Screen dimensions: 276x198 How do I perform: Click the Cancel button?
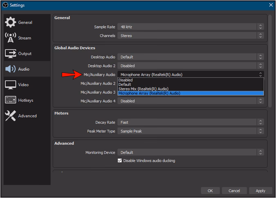click(234, 191)
